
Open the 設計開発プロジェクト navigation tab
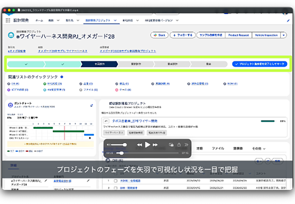coord(98,20)
